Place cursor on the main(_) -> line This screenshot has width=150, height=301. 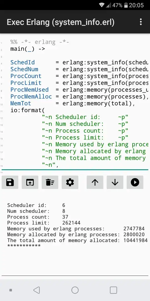[28, 49]
